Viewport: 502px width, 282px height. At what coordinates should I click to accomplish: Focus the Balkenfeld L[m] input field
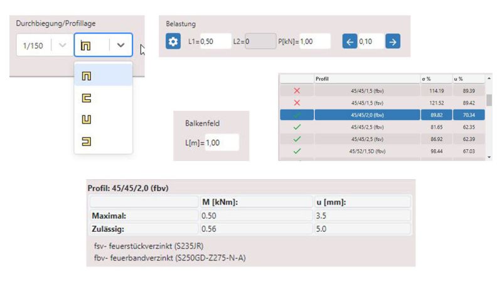pos(222,143)
